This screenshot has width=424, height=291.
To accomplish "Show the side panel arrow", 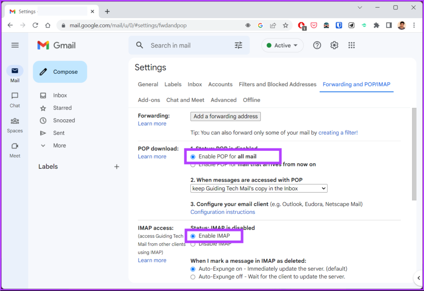I will click(419, 278).
